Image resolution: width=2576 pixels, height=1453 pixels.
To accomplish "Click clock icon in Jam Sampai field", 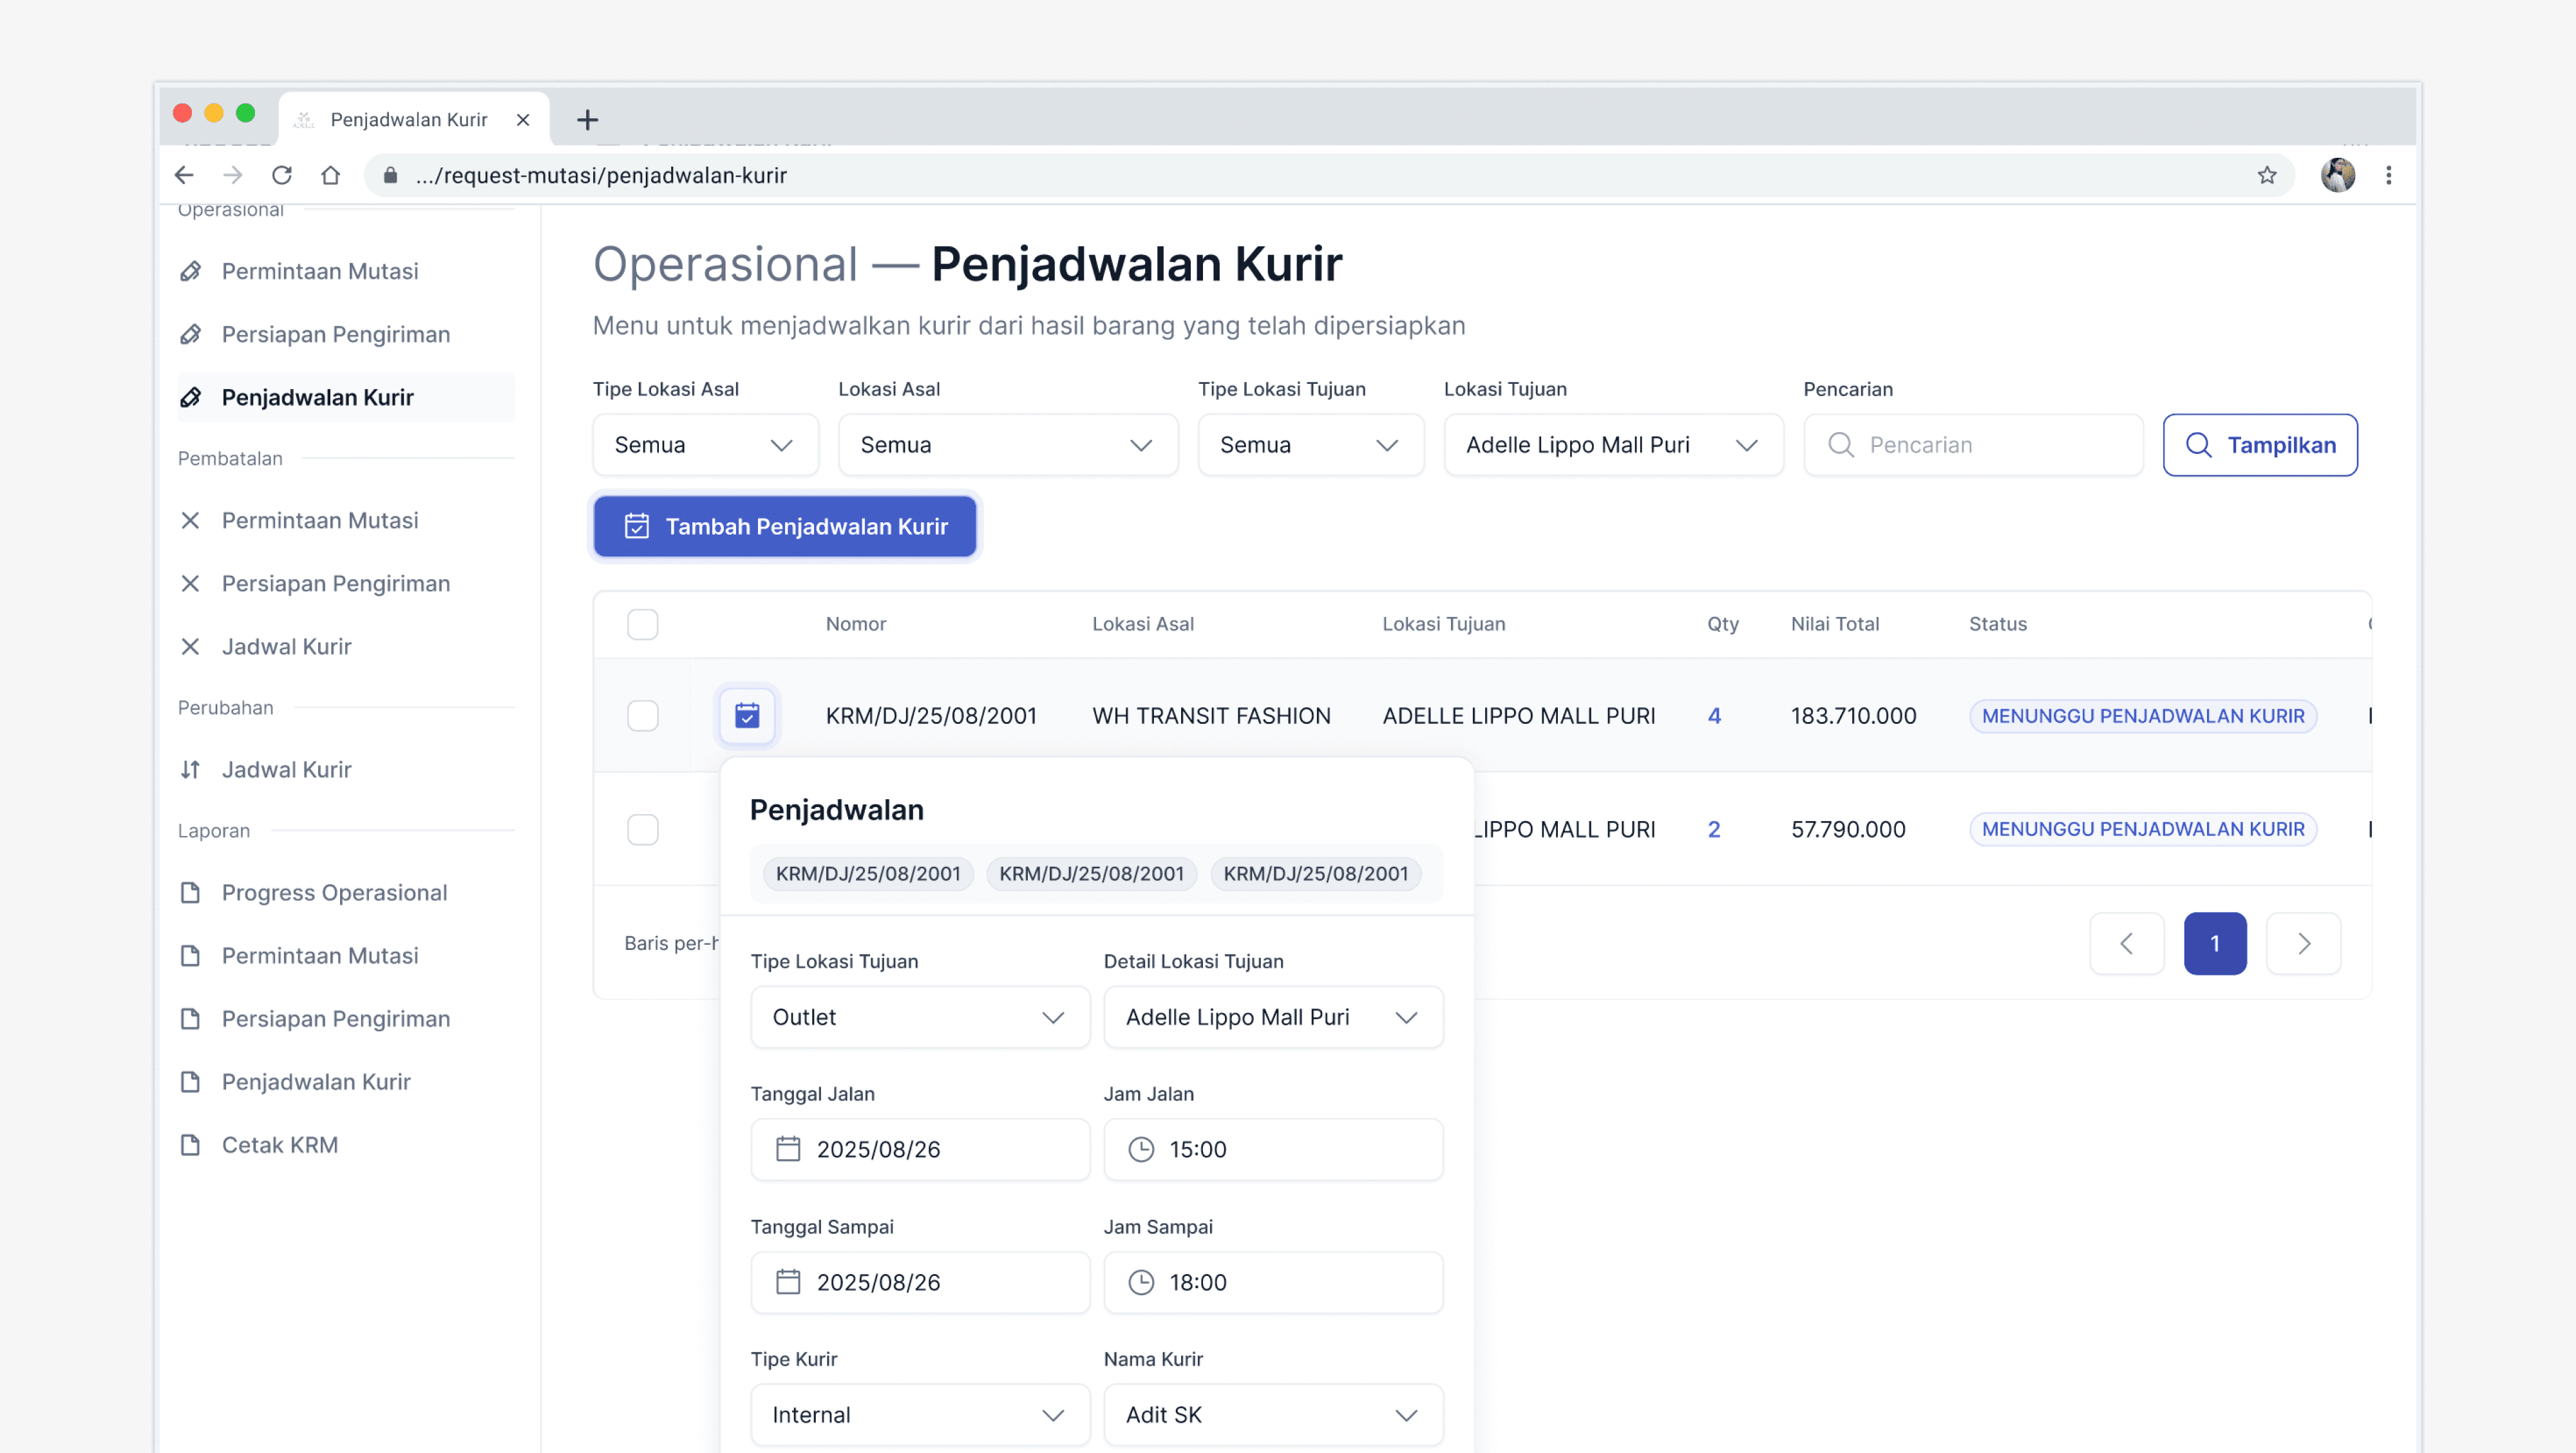I will point(1140,1282).
